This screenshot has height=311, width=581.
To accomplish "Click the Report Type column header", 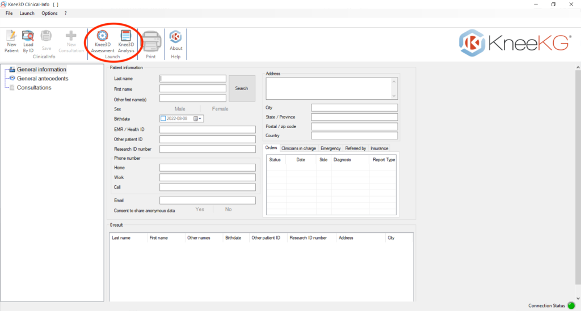I will [384, 160].
